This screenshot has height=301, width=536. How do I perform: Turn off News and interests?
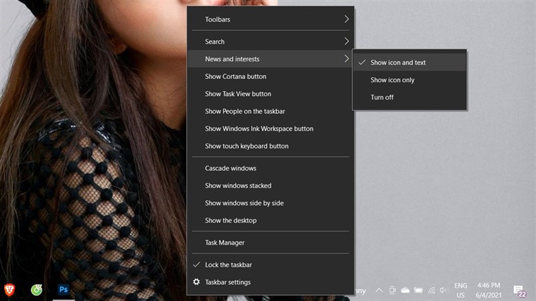409,97
